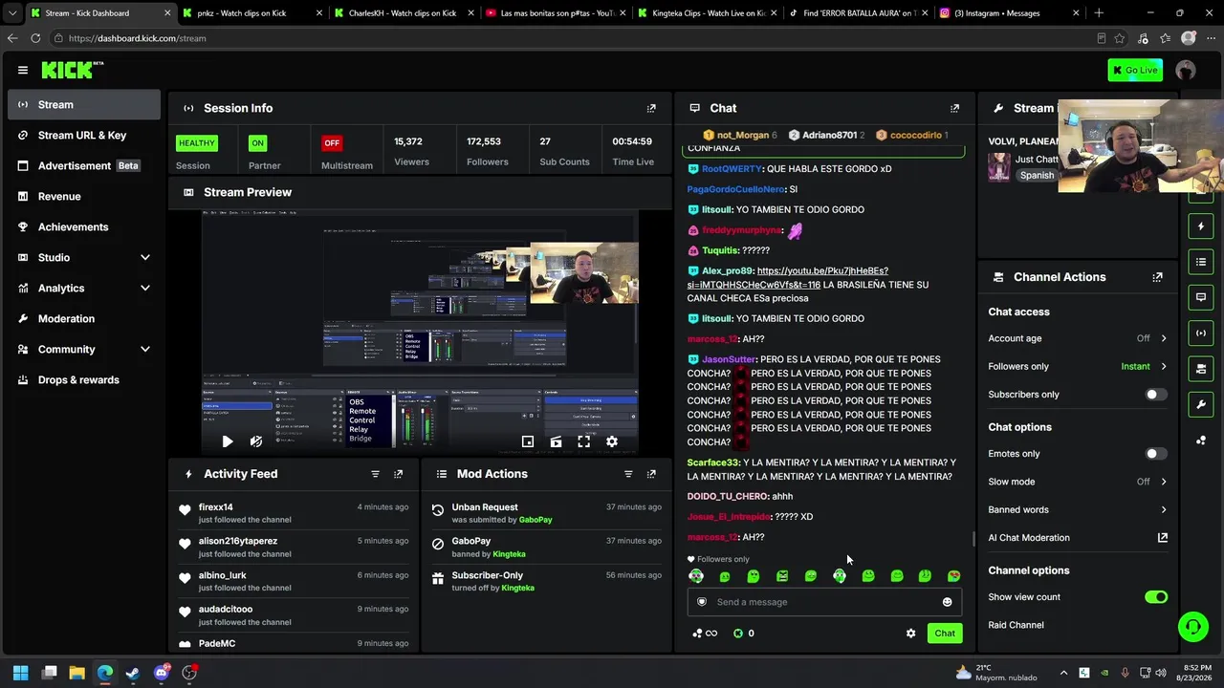Screen dimensions: 1224x688
Task: Click the channel actions icon in right sidebar
Action: (x=1201, y=368)
